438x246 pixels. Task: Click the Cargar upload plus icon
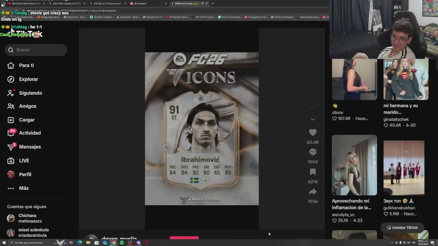11,120
